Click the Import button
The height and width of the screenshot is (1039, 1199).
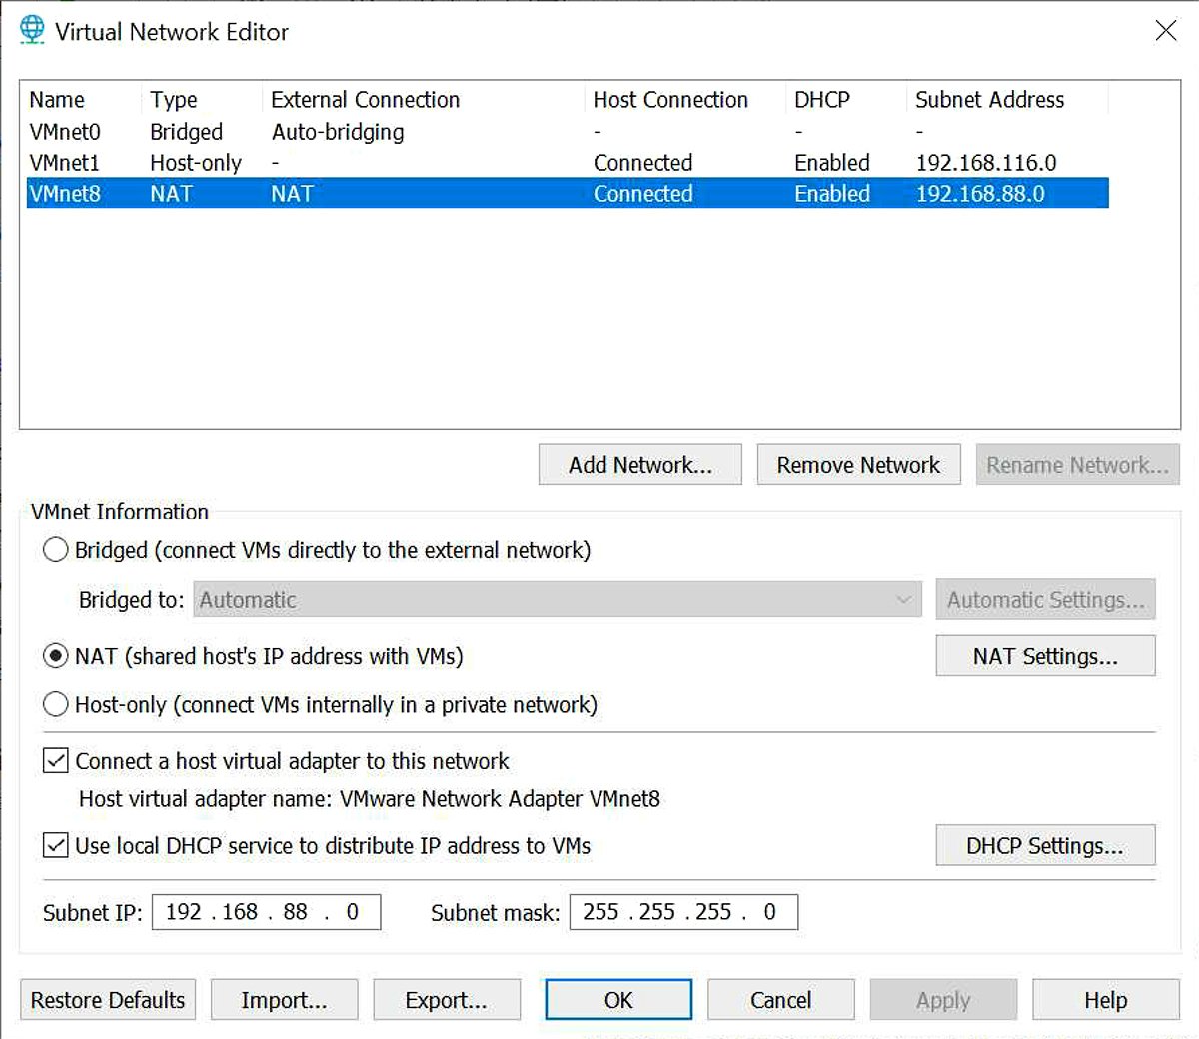click(284, 999)
